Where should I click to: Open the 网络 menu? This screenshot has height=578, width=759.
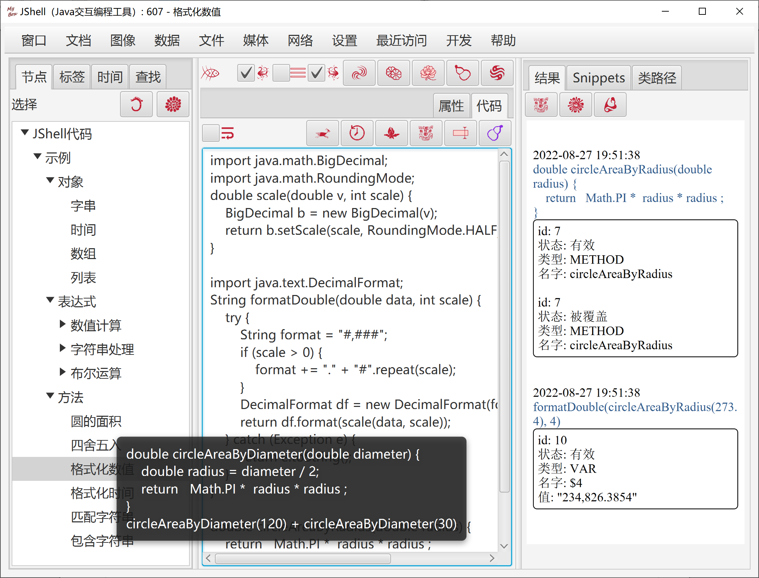click(x=300, y=40)
